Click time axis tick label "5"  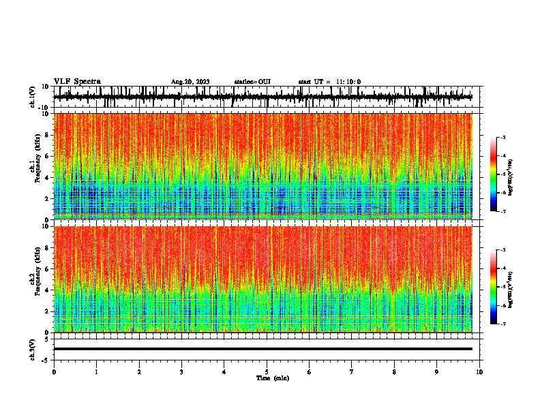267,372
